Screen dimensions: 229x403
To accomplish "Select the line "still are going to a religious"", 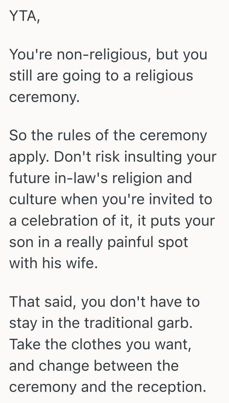I will point(101,76).
